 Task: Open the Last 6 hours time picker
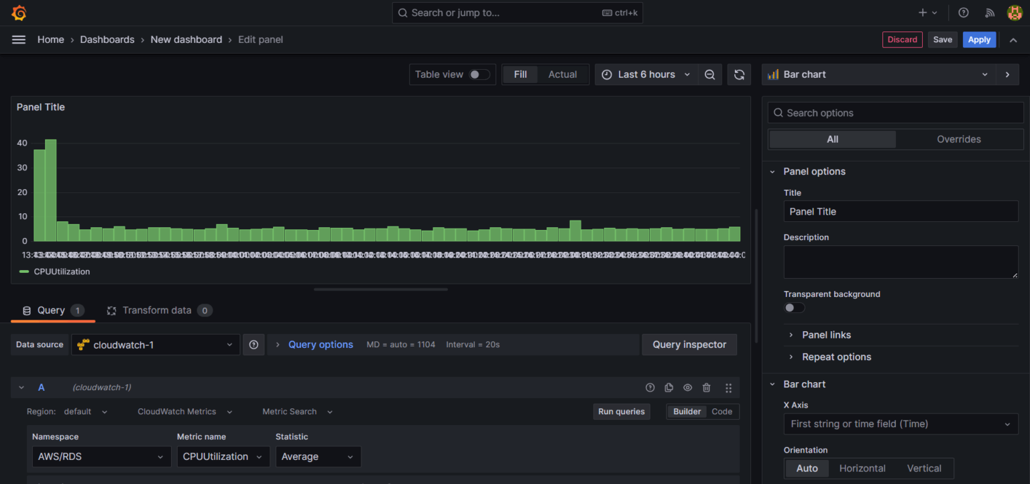[646, 74]
